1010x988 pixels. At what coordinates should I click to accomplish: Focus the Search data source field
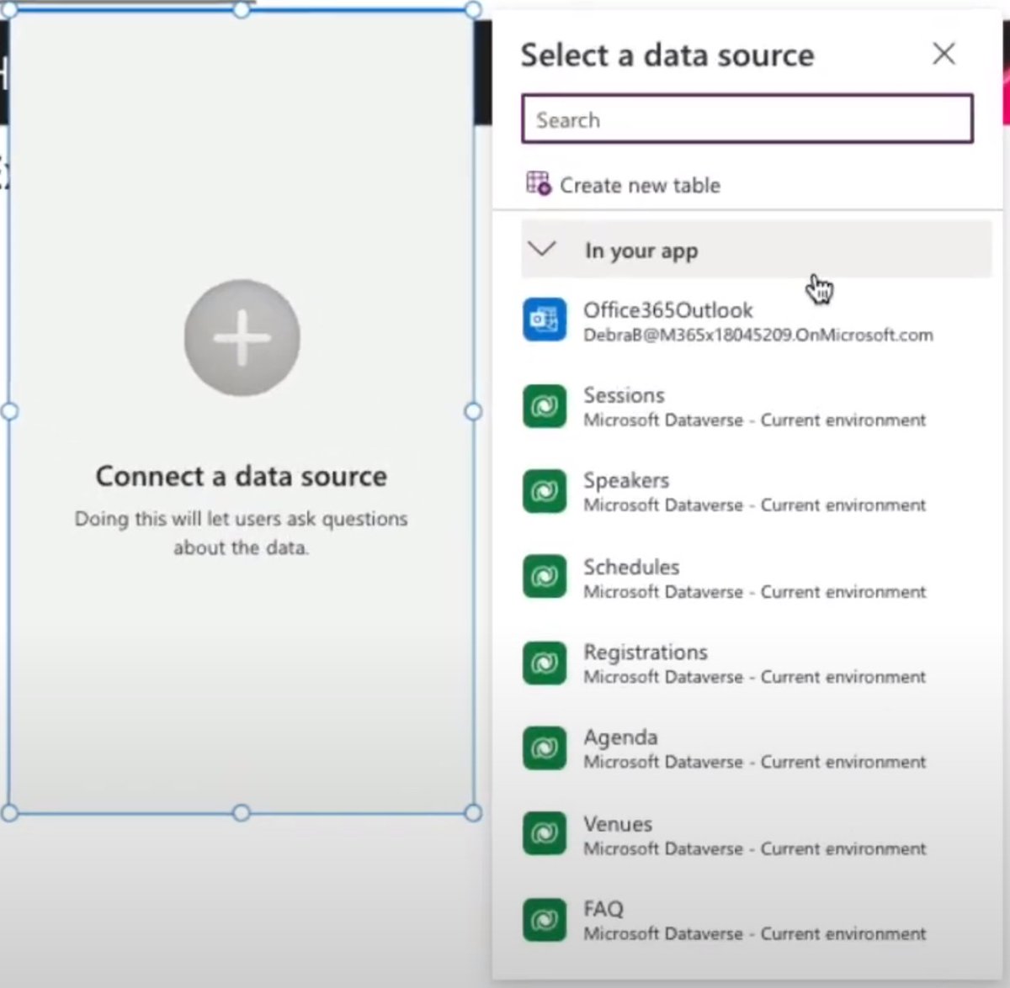[x=747, y=119]
